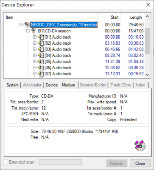The width and height of the screenshot is (154, 170).
Task: Collapse the NEODC_DEV disc node
Action: click(21, 25)
